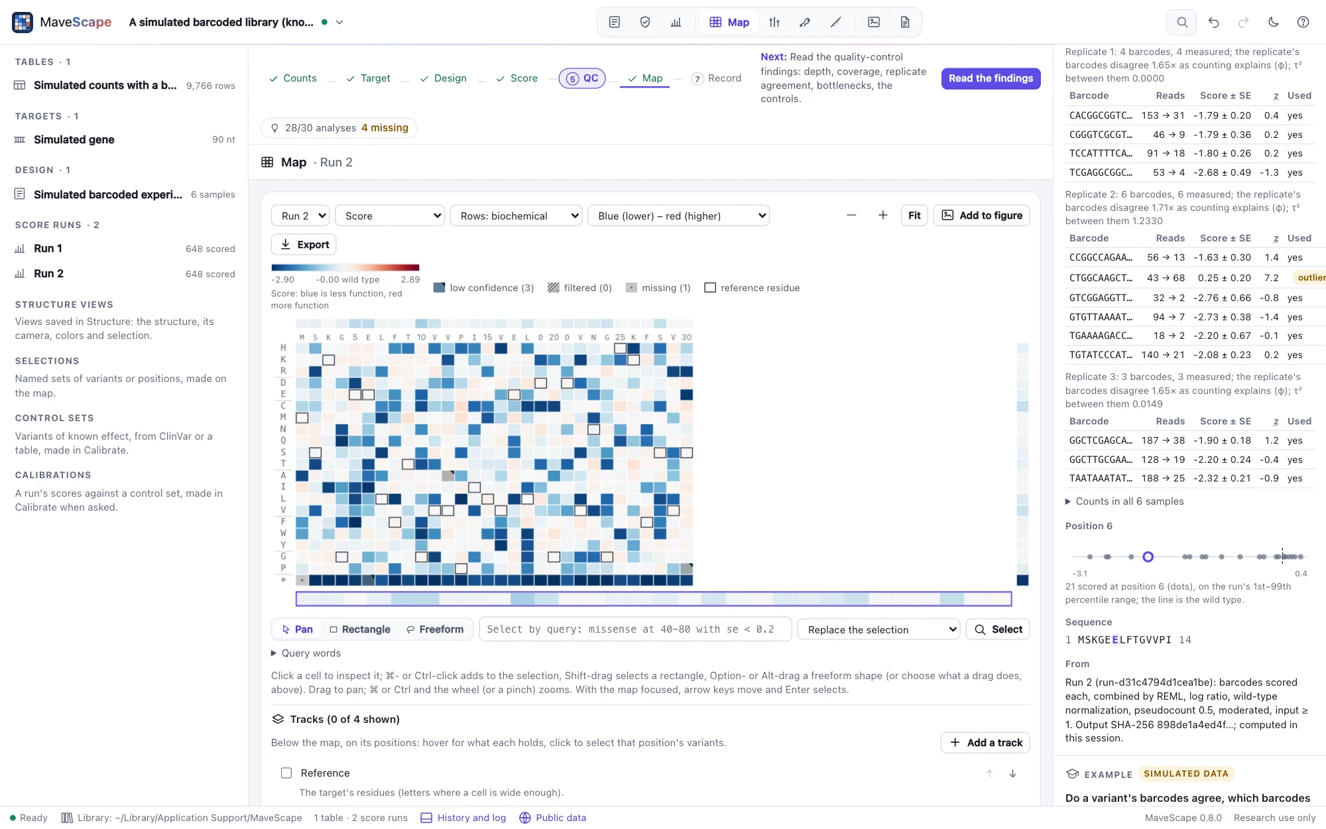The height and width of the screenshot is (829, 1326).
Task: Click the circled dot on the Position 6 plot
Action: point(1148,556)
